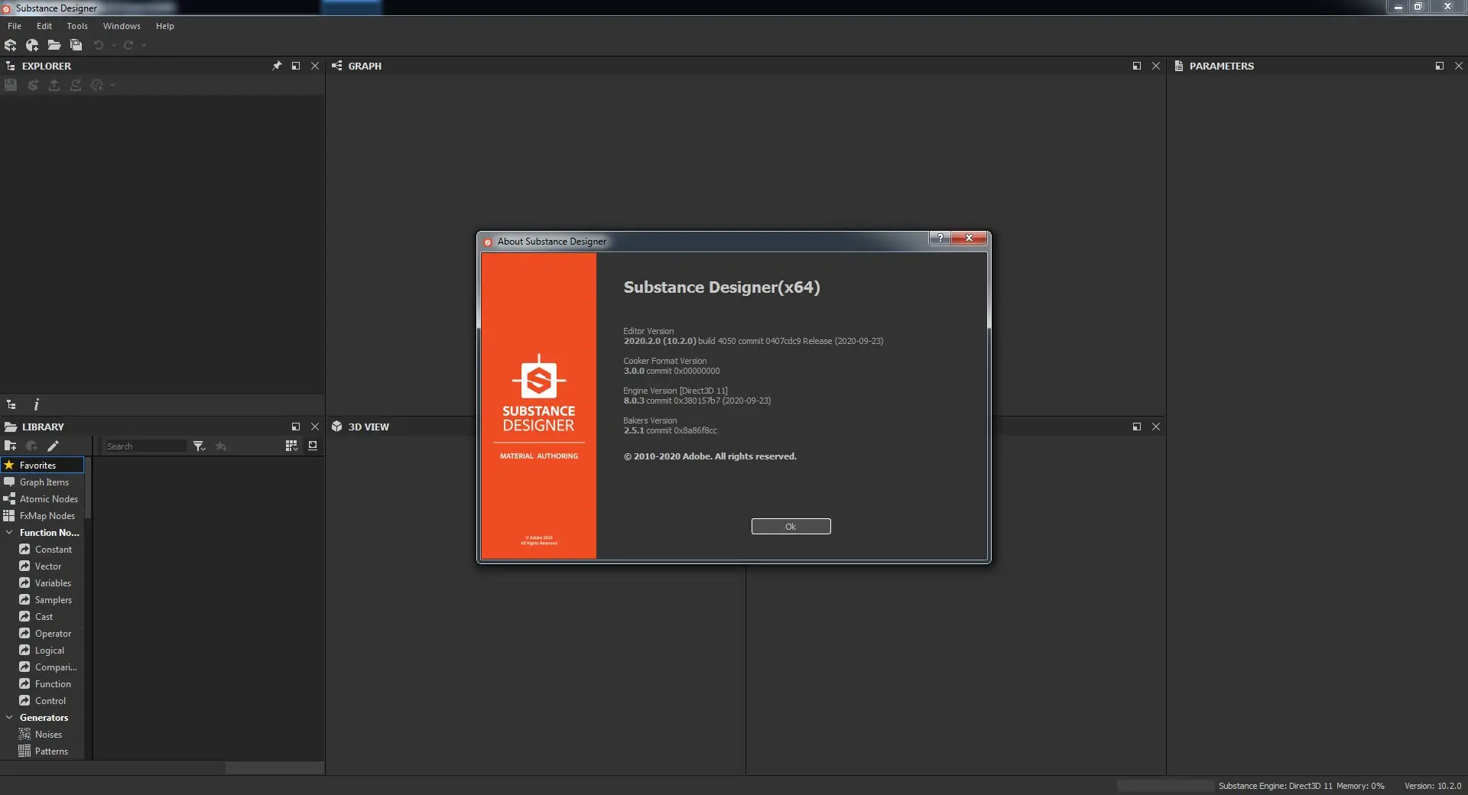The height and width of the screenshot is (795, 1468).
Task: Collapse the Function Nodes category
Action: pos(10,532)
